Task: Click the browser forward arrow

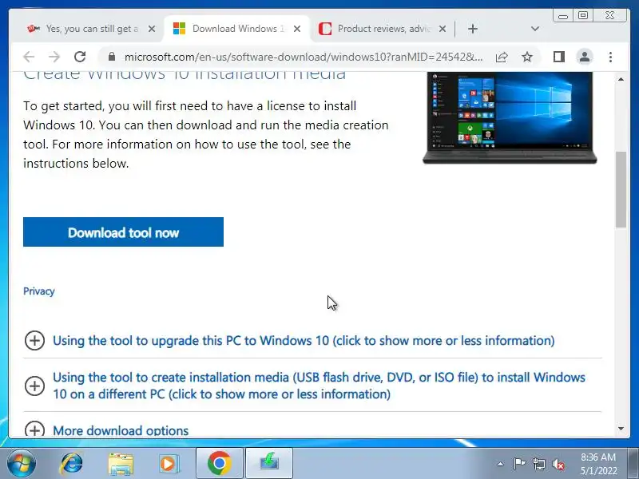Action: click(54, 57)
